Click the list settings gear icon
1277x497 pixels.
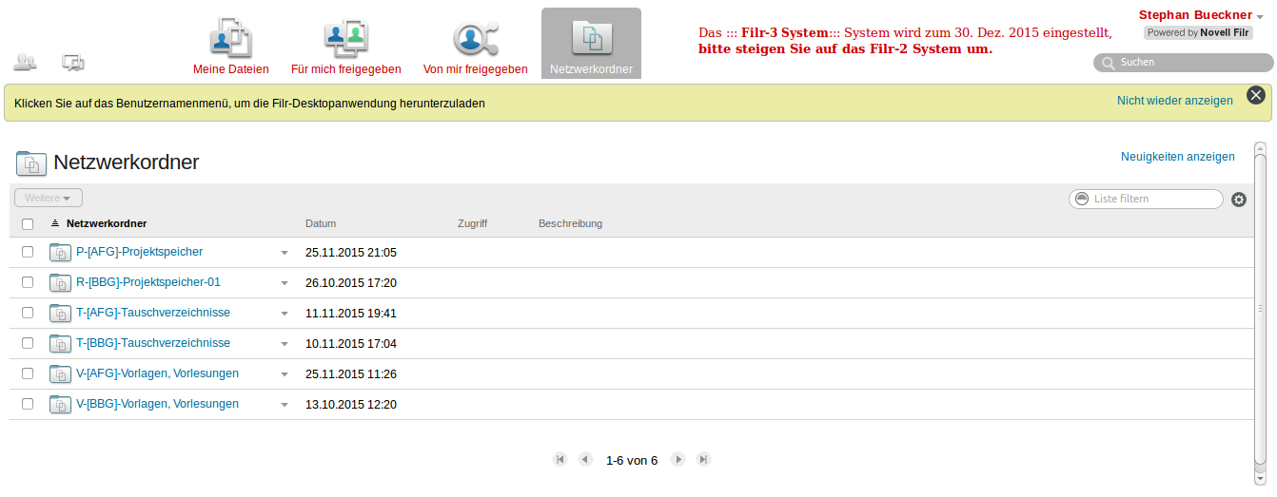point(1238,200)
